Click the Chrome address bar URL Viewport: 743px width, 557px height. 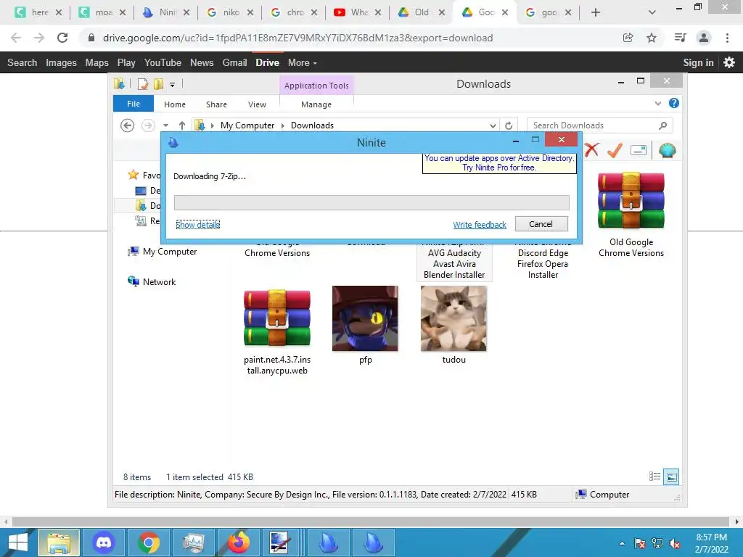[297, 38]
